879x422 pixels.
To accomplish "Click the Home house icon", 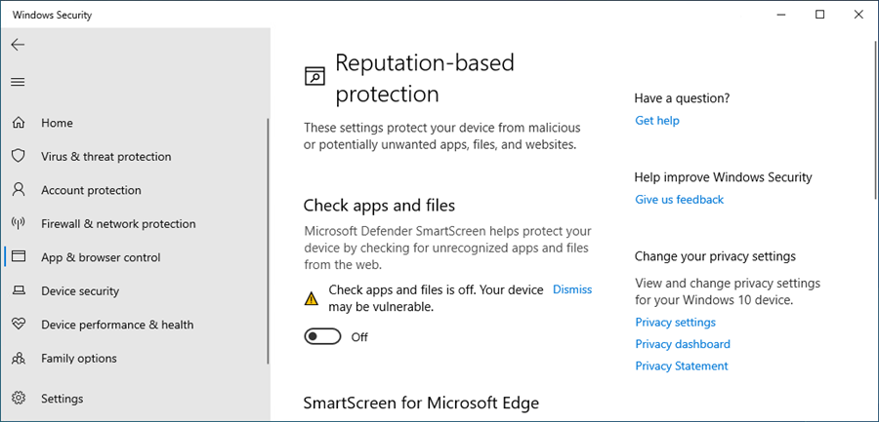I will (18, 124).
